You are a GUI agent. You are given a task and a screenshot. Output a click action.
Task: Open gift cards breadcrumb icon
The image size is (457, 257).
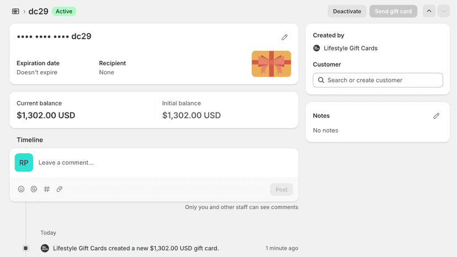coord(15,12)
